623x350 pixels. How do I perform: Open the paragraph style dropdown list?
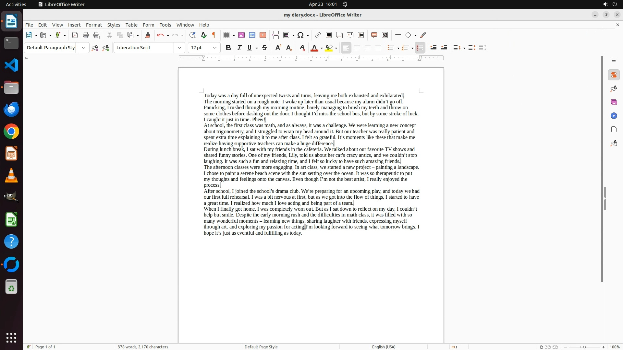[84, 48]
